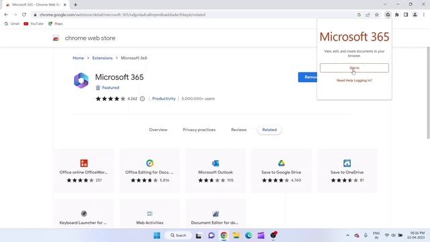Open the Windows Start menu
The image size is (430, 242).
click(157, 235)
